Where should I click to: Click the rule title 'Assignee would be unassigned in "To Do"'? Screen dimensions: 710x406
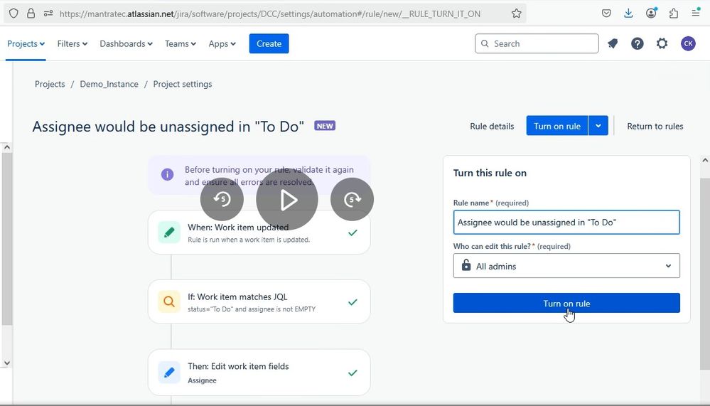click(x=168, y=127)
